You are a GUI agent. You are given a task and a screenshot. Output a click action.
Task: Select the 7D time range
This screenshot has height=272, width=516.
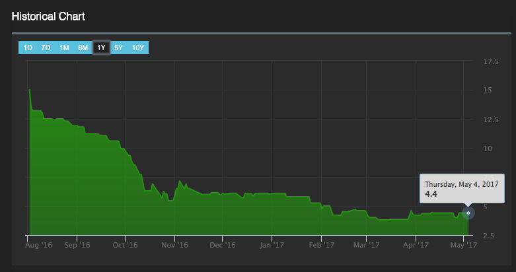point(46,48)
